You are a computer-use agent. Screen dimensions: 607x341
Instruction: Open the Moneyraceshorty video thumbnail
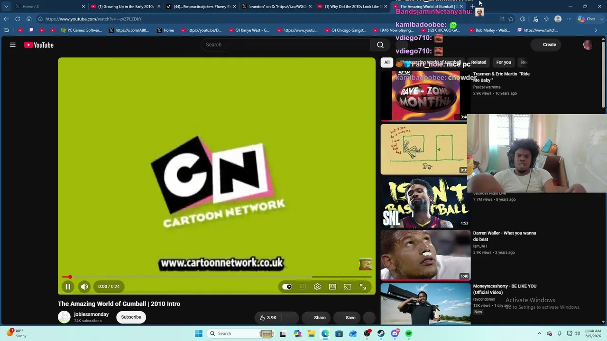pos(425,304)
